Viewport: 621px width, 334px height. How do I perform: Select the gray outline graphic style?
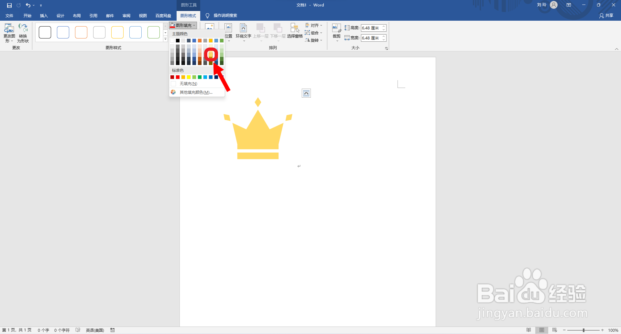(99, 32)
